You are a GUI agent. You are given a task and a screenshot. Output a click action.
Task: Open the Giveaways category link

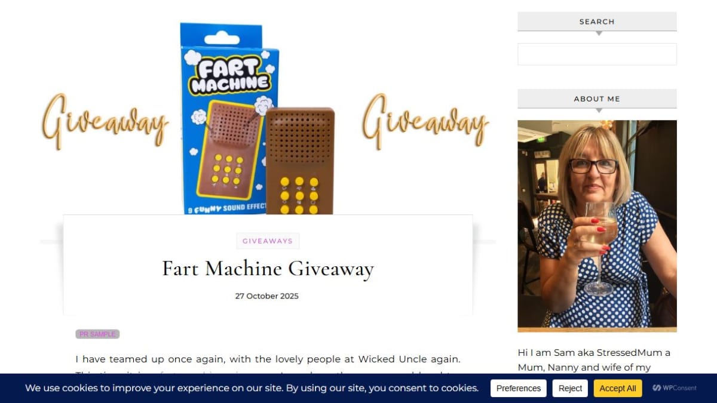pos(268,241)
